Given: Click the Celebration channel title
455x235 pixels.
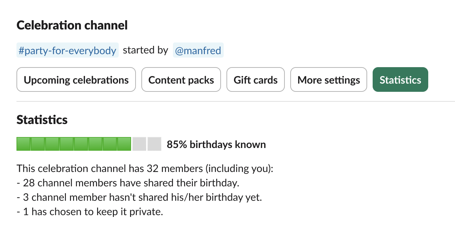Looking at the screenshot, I should pos(72,25).
